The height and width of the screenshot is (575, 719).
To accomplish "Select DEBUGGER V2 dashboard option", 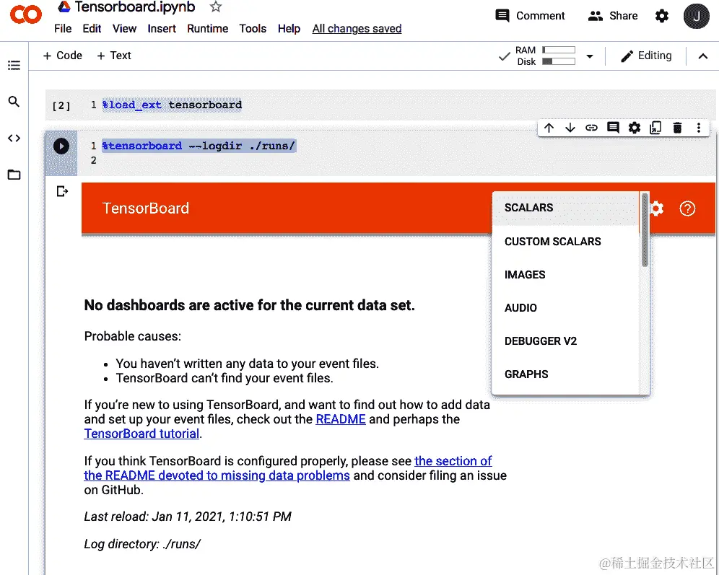I will pos(566,341).
